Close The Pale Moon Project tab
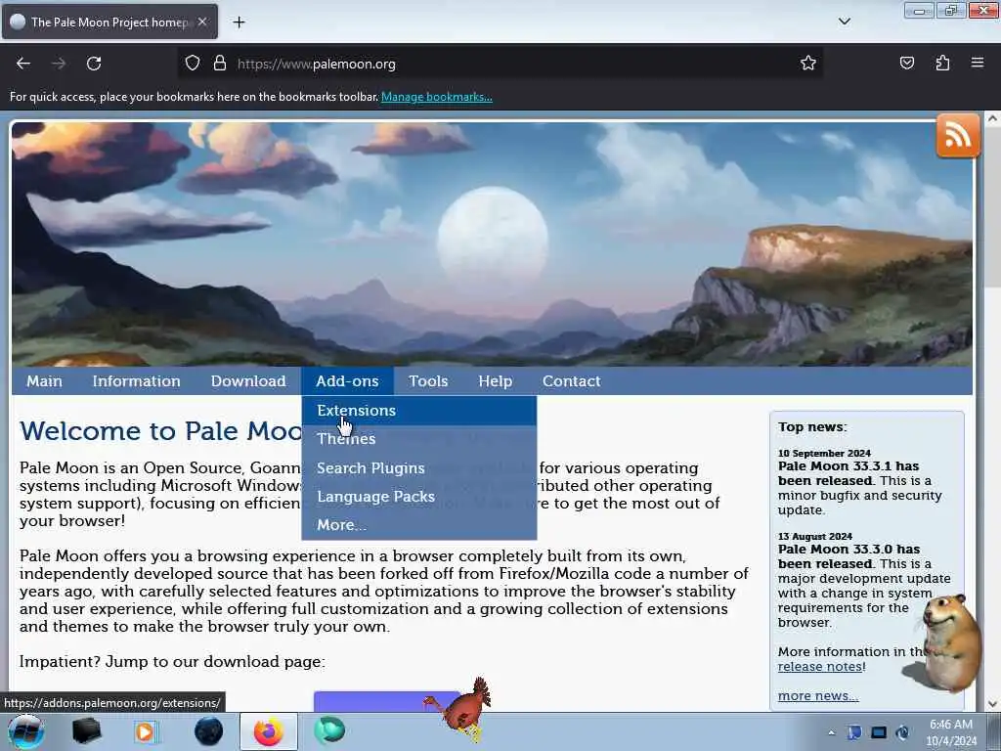1001x751 pixels. (x=201, y=22)
